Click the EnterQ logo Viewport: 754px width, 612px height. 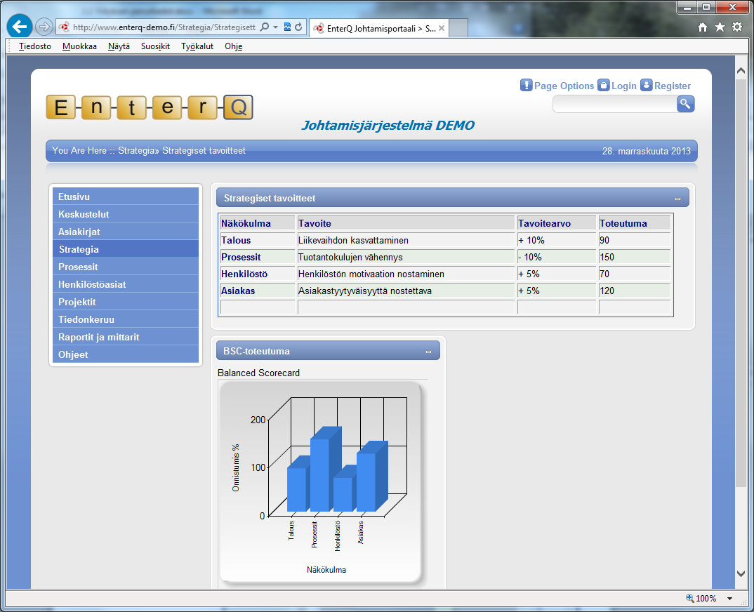click(150, 107)
